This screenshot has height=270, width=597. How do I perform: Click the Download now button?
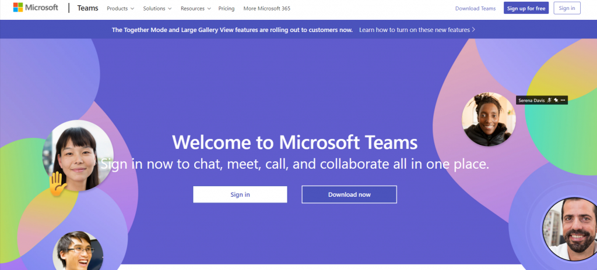[x=349, y=194]
